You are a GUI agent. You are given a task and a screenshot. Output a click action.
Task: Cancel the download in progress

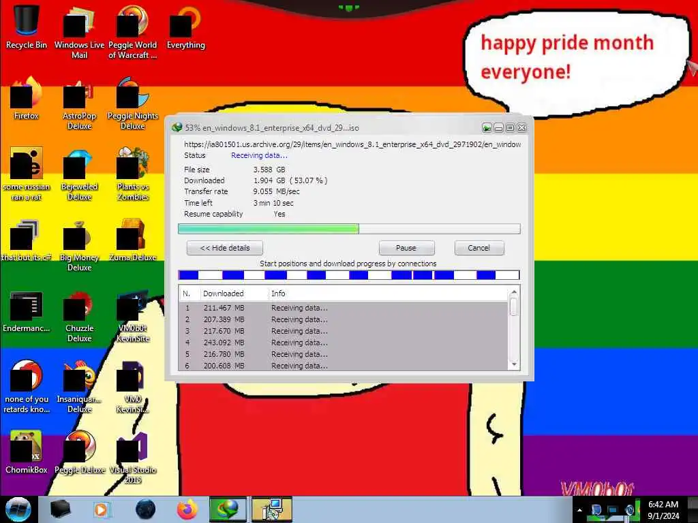pos(479,248)
